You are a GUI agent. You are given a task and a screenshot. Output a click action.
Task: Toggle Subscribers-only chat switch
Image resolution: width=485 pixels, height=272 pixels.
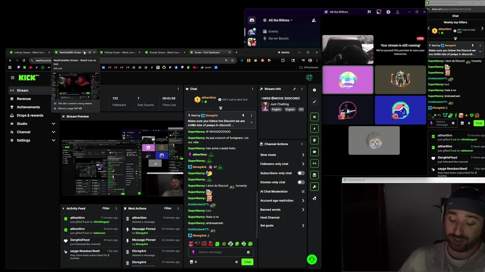(x=301, y=173)
